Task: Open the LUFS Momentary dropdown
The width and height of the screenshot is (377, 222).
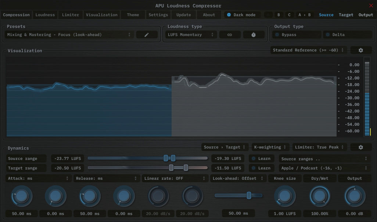Action: pos(191,34)
